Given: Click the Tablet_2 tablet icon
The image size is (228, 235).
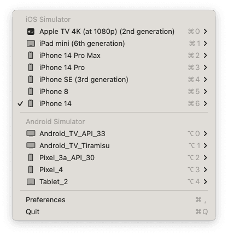Looking at the screenshot, I should coord(31,182).
